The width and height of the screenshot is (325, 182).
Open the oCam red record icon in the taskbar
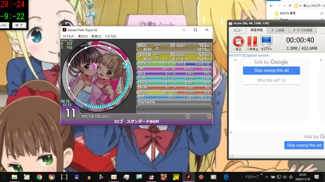point(201,177)
